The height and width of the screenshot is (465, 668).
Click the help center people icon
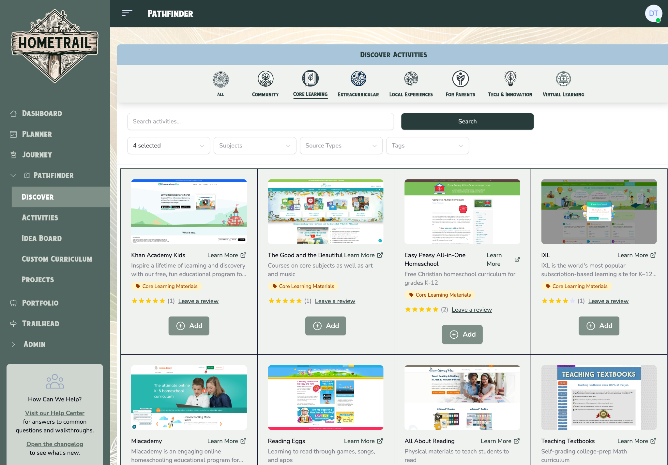coord(55,381)
